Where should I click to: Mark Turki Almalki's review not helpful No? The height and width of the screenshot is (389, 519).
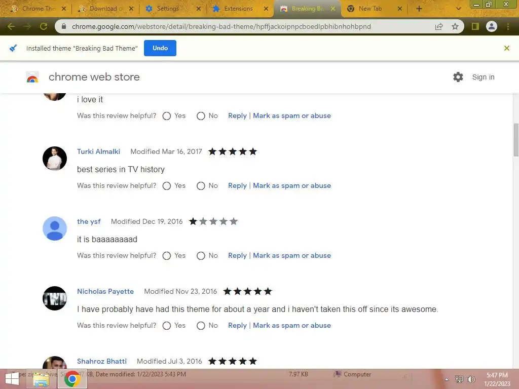pos(201,186)
